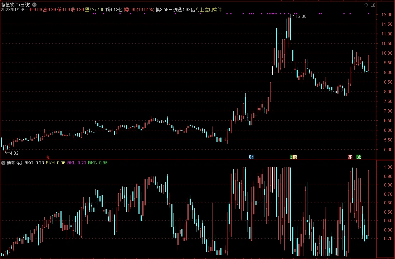The width and height of the screenshot is (395, 259).
Task: Click the 4.82 low price annotation
Action: pyautogui.click(x=14, y=153)
